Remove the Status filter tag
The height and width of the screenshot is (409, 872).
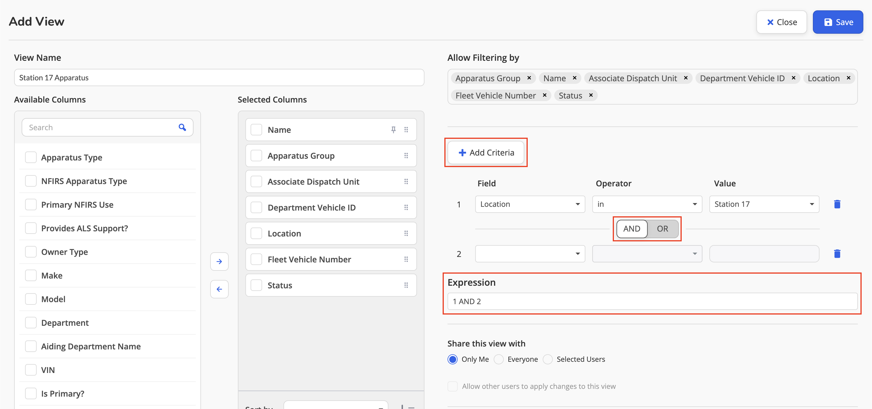coord(591,95)
